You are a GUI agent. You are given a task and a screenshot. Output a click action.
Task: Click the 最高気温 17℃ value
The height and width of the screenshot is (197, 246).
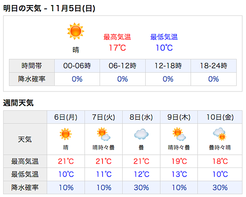(x=117, y=48)
